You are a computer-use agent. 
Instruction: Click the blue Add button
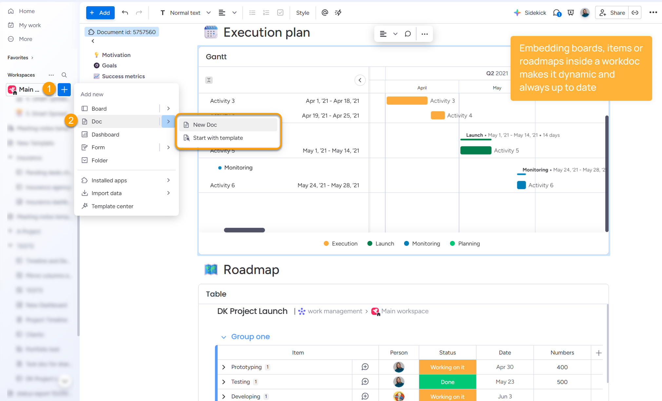(100, 13)
